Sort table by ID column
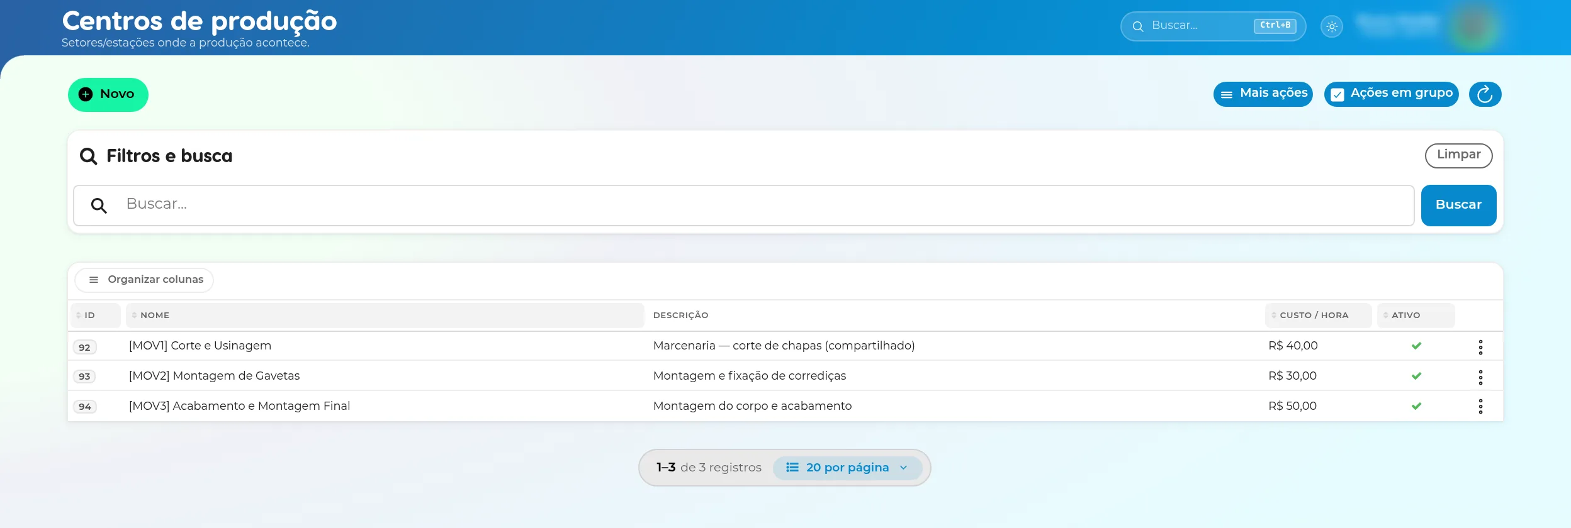The height and width of the screenshot is (528, 1571). [95, 316]
